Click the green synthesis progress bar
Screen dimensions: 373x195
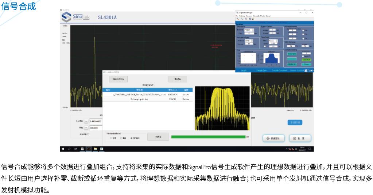pos(209,137)
